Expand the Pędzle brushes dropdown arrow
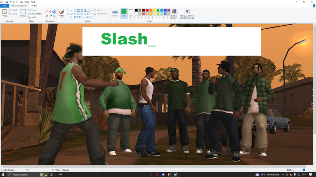This screenshot has height=177, width=316. [61, 18]
